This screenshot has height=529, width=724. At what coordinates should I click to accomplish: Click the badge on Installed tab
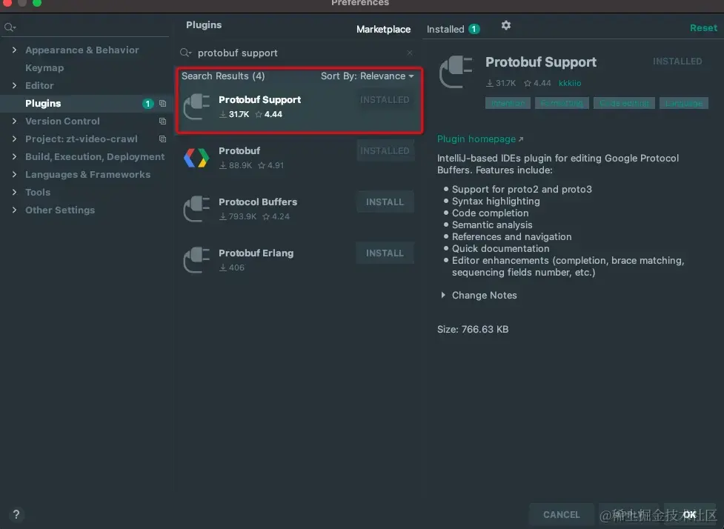474,29
